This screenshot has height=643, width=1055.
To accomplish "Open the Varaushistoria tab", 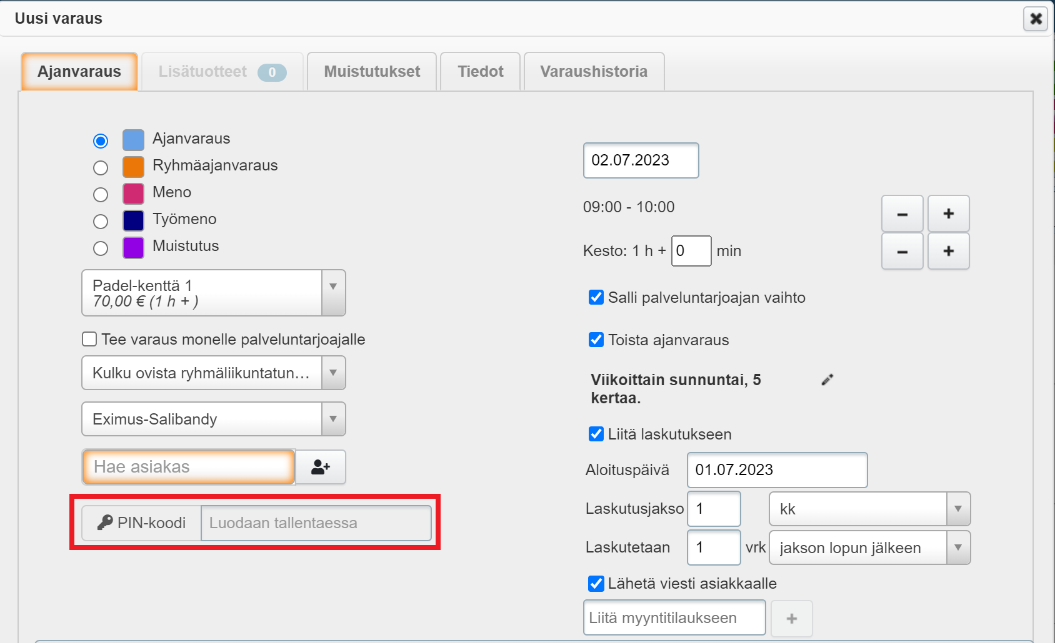I will 594,72.
